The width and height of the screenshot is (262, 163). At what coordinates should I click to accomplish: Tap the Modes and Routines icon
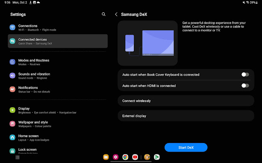(12, 62)
